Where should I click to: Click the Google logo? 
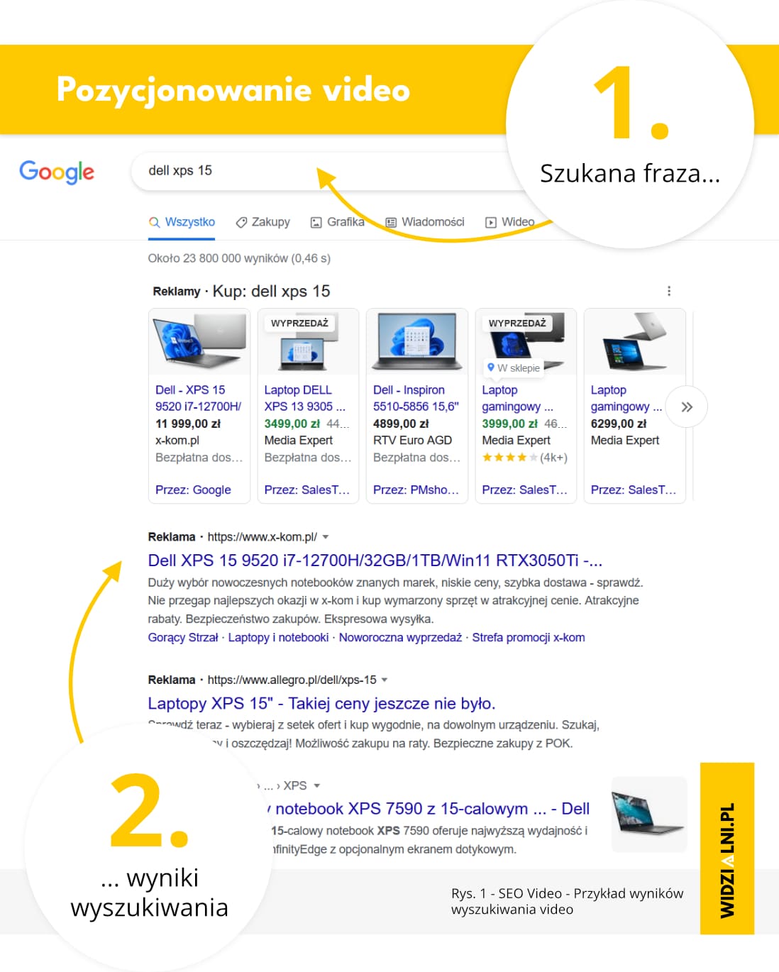pyautogui.click(x=57, y=172)
